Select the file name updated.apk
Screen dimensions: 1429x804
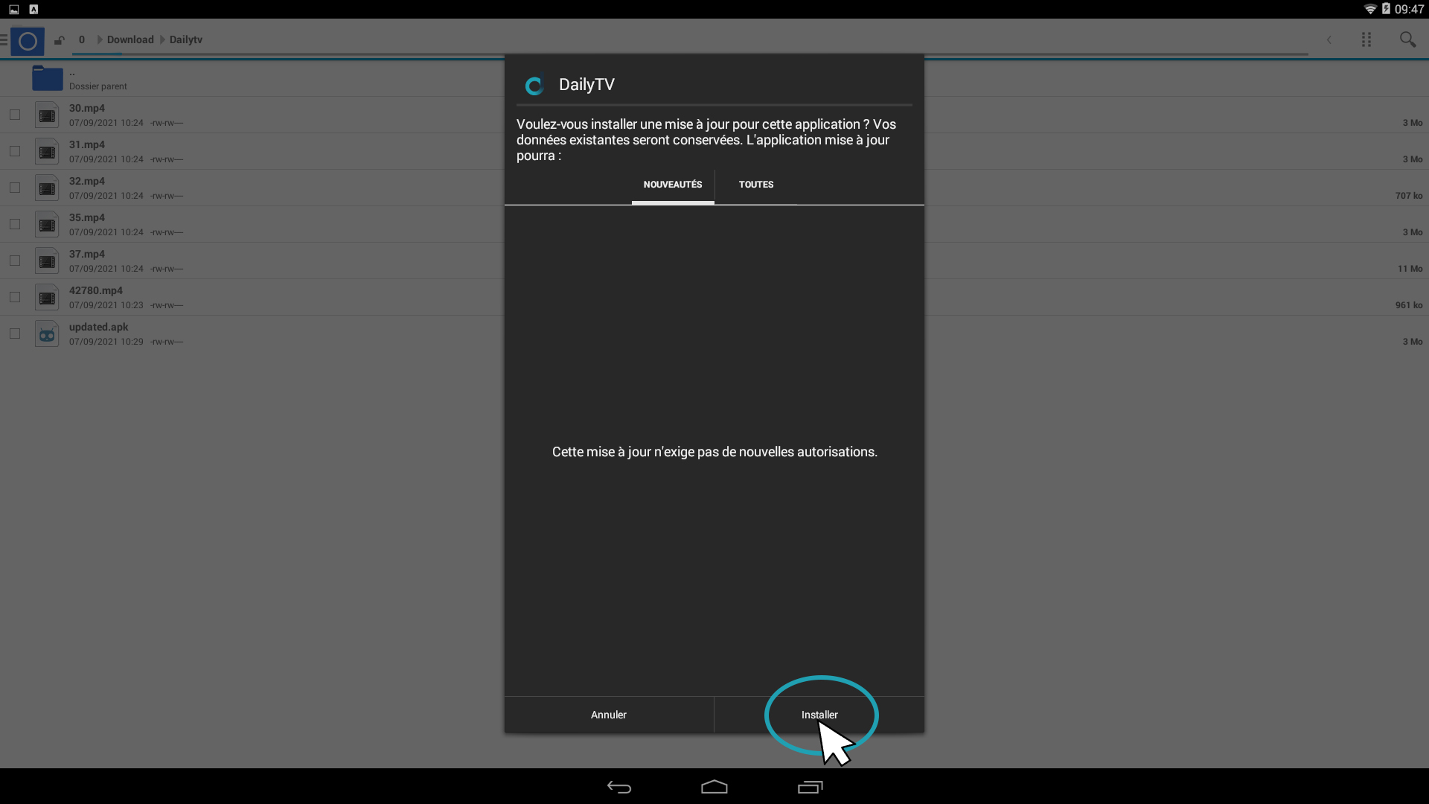point(99,327)
